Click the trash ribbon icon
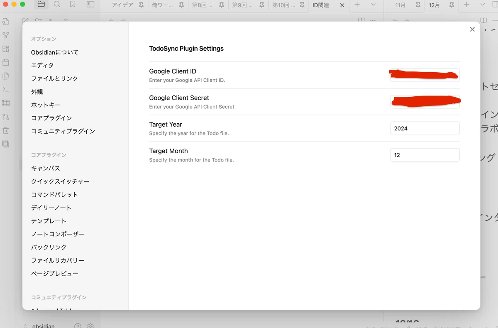Image resolution: width=498 pixels, height=328 pixels. (x=6, y=130)
